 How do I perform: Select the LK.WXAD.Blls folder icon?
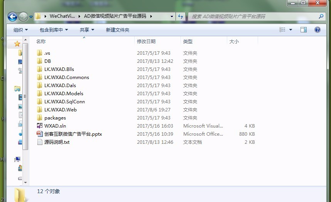coord(39,69)
